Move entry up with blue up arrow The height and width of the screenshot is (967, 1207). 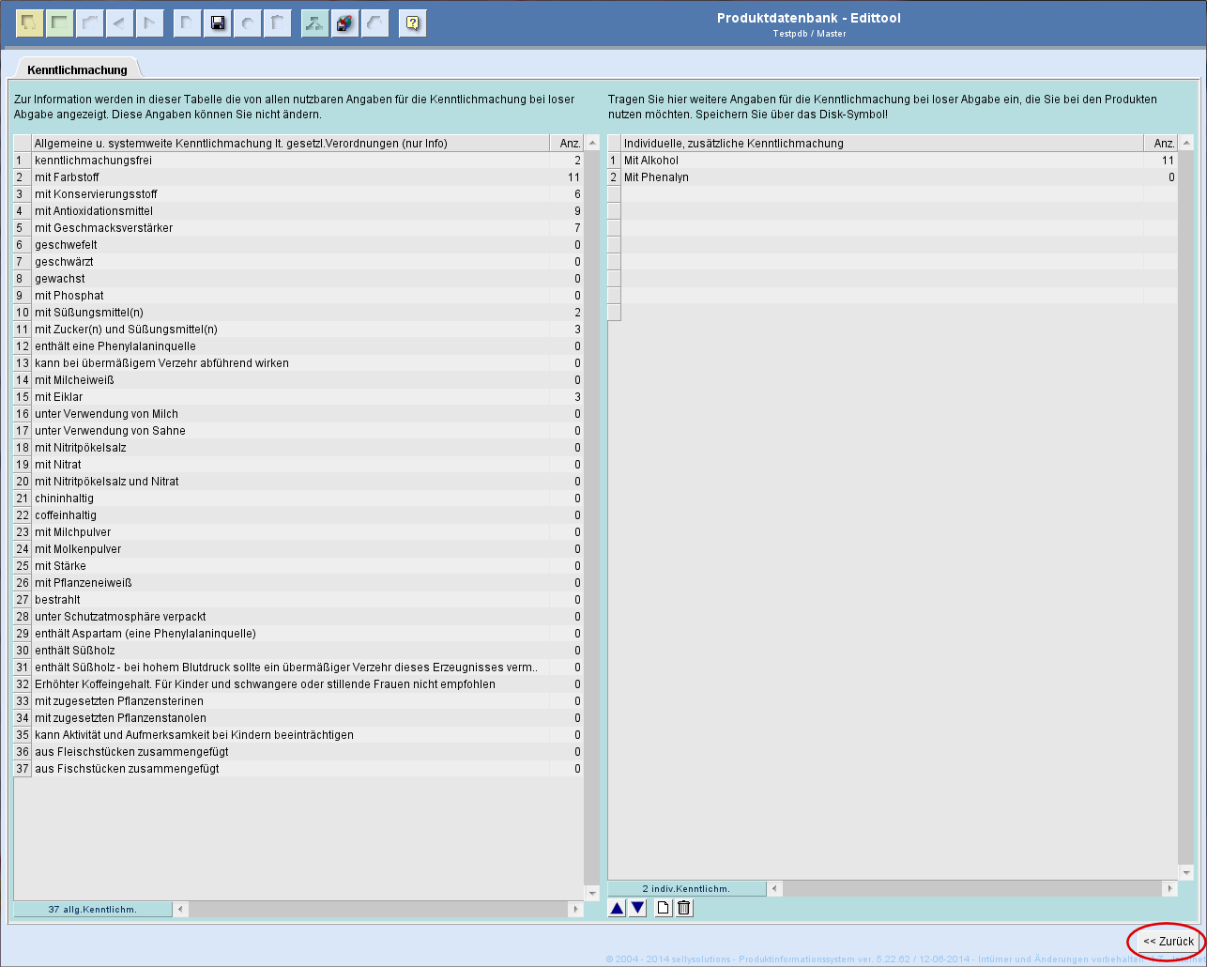point(617,908)
